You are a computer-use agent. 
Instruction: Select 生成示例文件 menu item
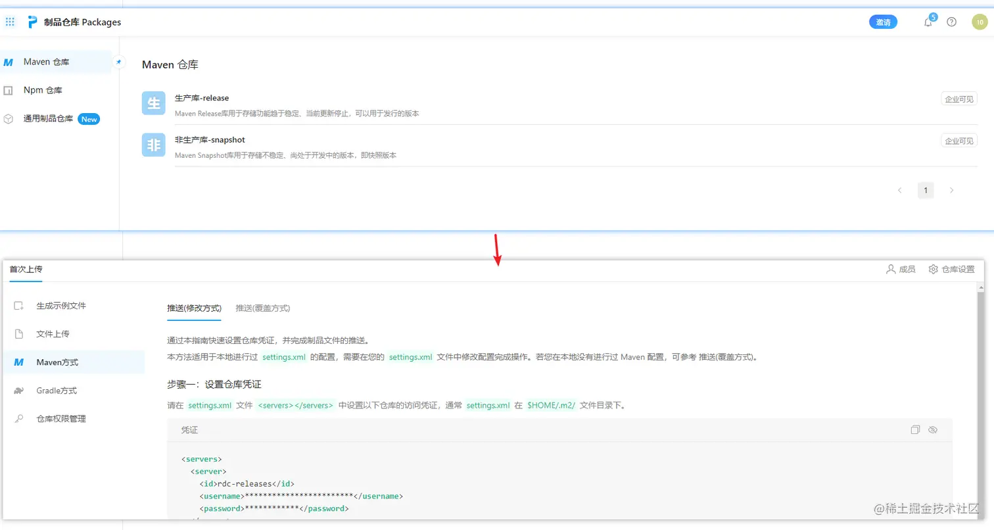click(74, 306)
